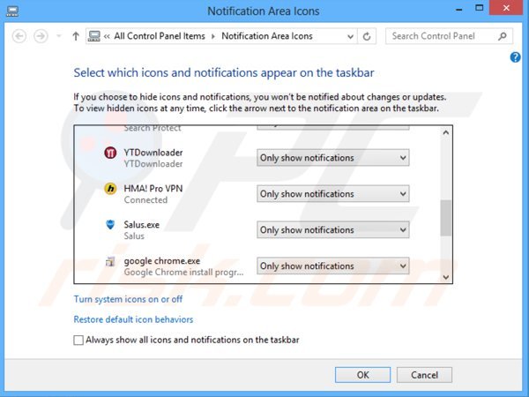Click the list scrollbar thumb
The width and height of the screenshot is (529, 397).
(445, 218)
